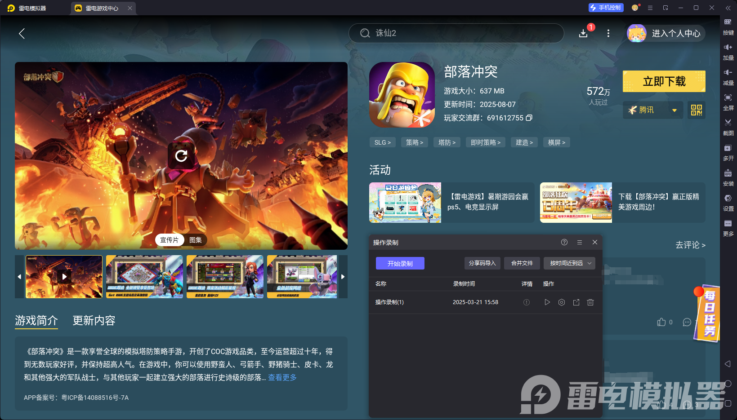Expand the SLG category tag

382,142
